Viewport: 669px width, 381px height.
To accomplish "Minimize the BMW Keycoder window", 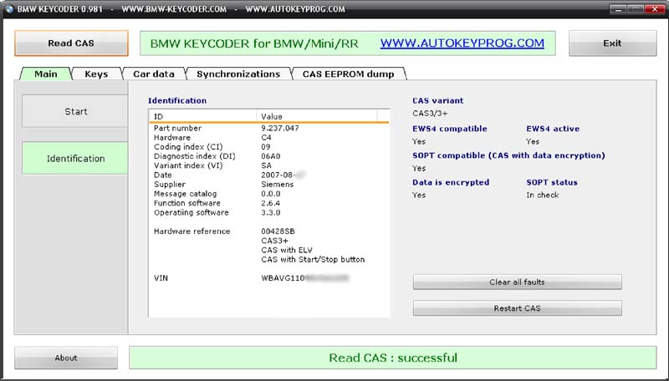I will (x=618, y=9).
